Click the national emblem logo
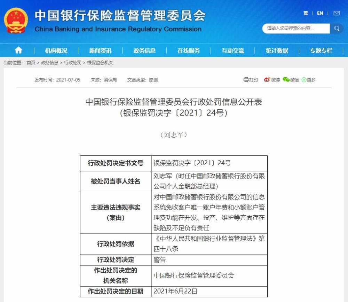Viewport: 348px width, 302px height. pyautogui.click(x=16, y=20)
